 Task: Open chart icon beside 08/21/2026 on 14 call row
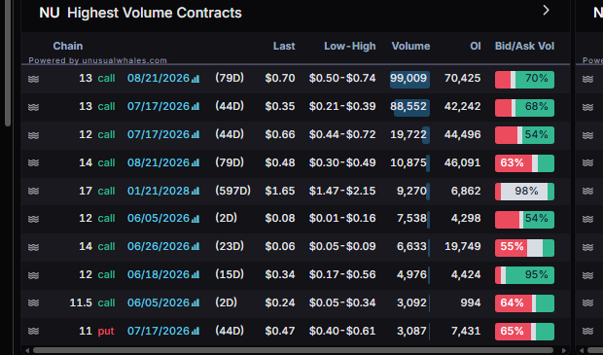(195, 163)
